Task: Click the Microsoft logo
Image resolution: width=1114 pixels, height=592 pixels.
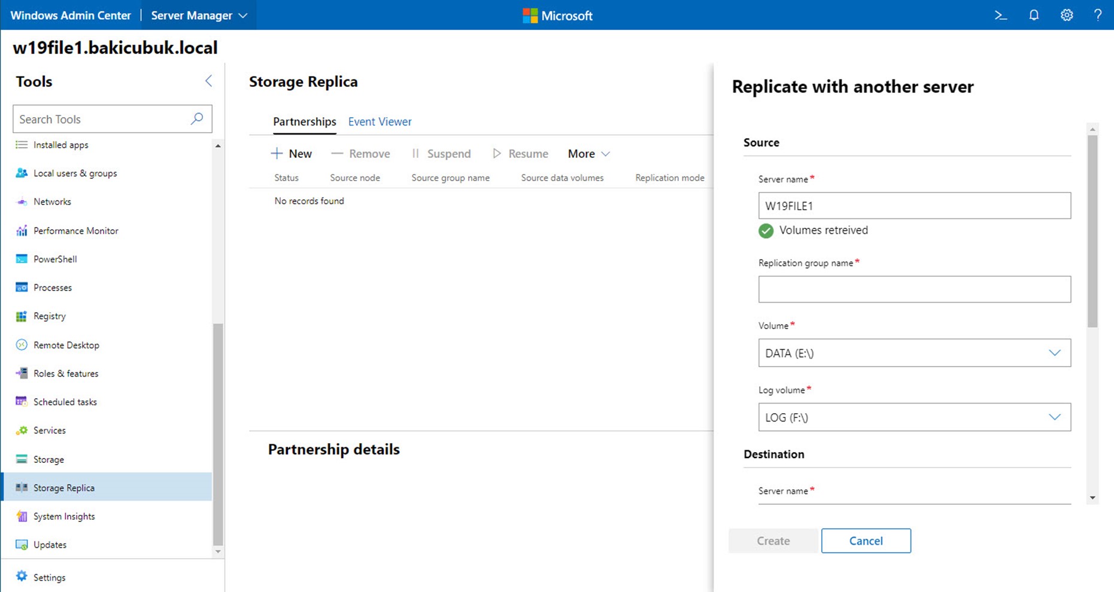Action: (557, 16)
